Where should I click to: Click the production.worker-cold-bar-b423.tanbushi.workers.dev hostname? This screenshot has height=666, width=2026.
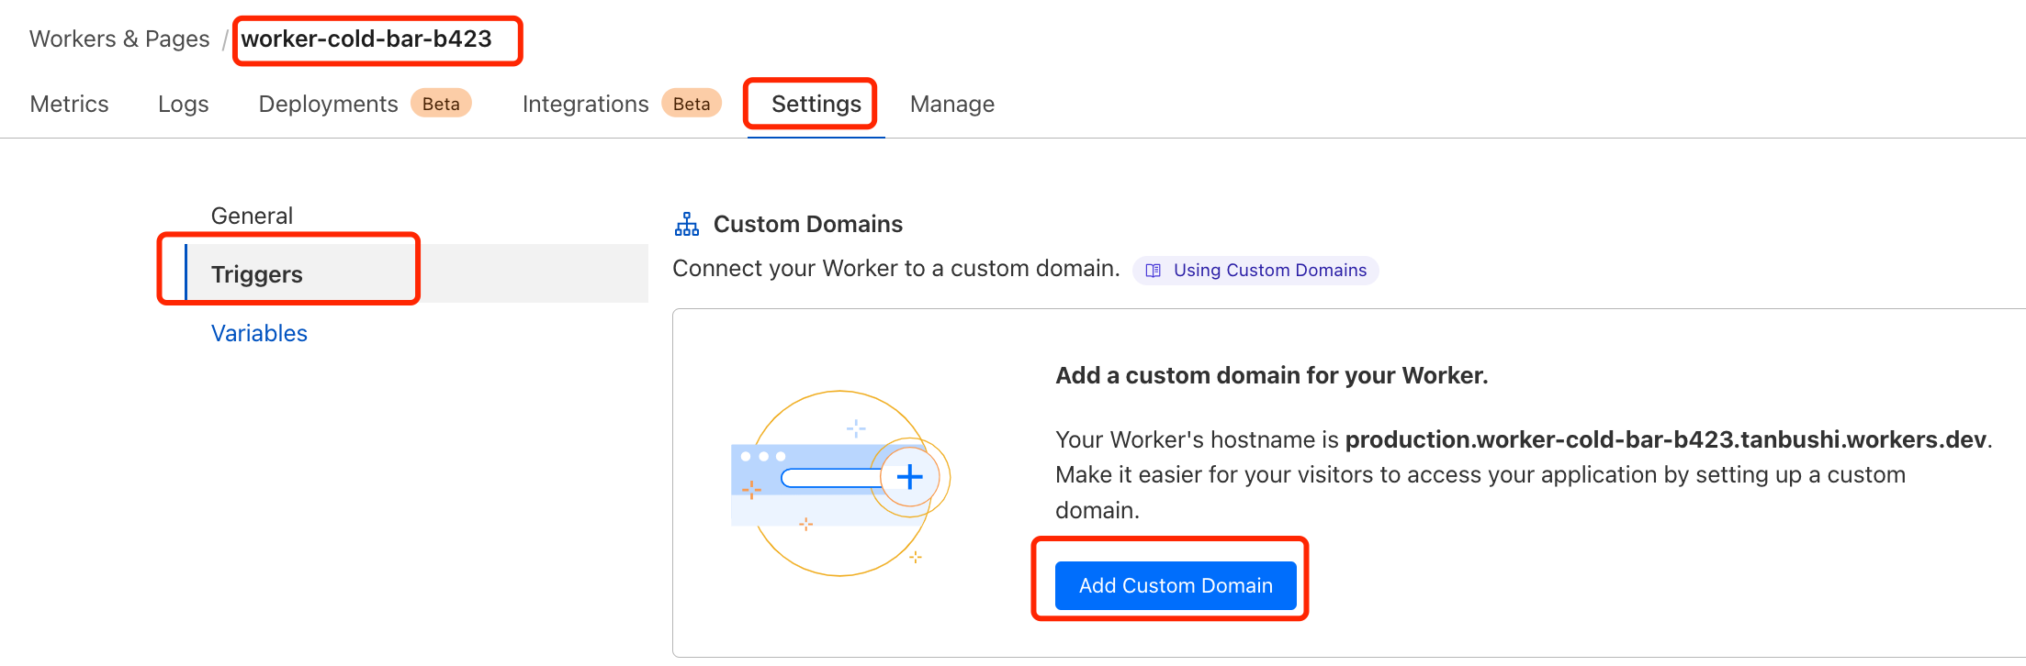pos(1665,439)
